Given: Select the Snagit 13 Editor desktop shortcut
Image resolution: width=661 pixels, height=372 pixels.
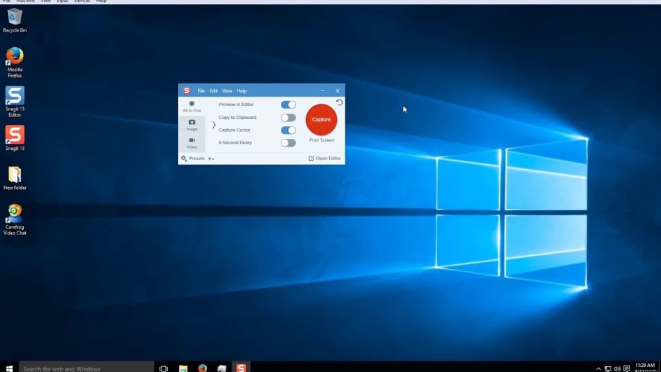Looking at the screenshot, I should pyautogui.click(x=15, y=101).
